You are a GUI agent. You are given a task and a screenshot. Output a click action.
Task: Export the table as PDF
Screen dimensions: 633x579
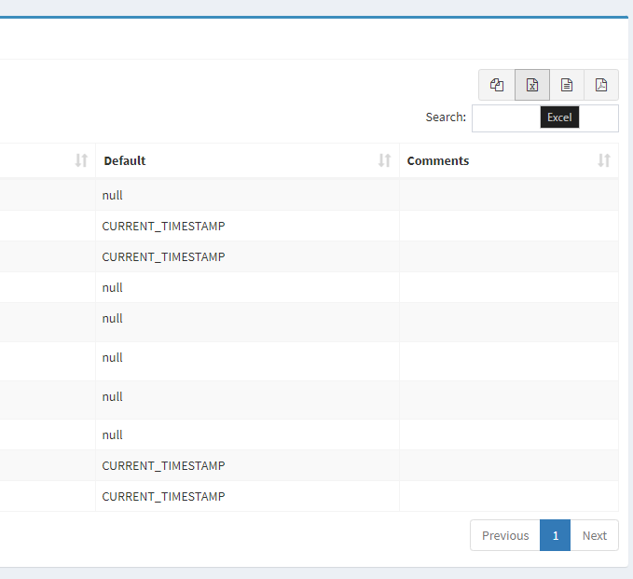601,85
